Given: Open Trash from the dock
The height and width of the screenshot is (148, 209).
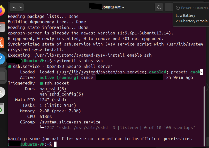Looking at the screenshot, I should point(2,108).
